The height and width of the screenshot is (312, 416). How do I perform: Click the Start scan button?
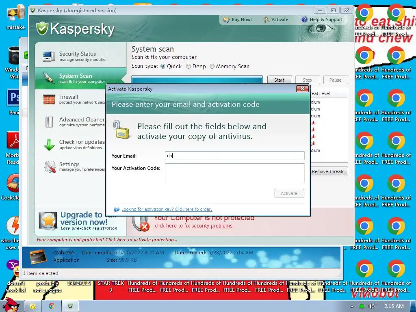[x=279, y=80]
